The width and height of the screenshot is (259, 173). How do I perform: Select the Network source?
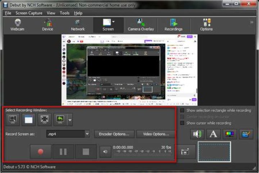(x=78, y=25)
